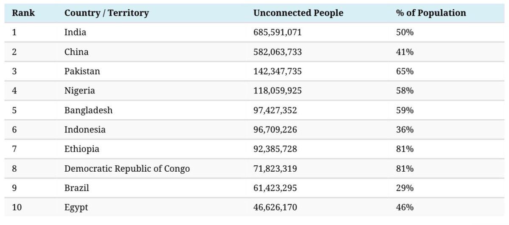Select the rank 10 cell
509x225 pixels.
click(x=17, y=208)
